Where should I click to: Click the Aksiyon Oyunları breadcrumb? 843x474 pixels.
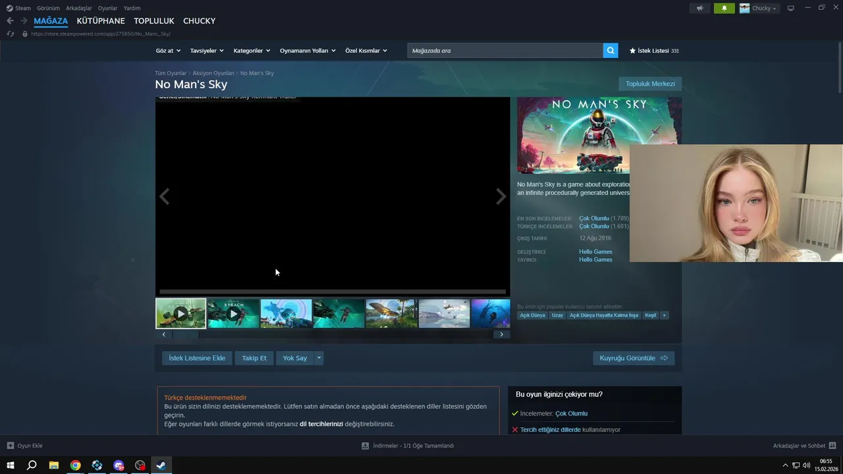tap(213, 73)
